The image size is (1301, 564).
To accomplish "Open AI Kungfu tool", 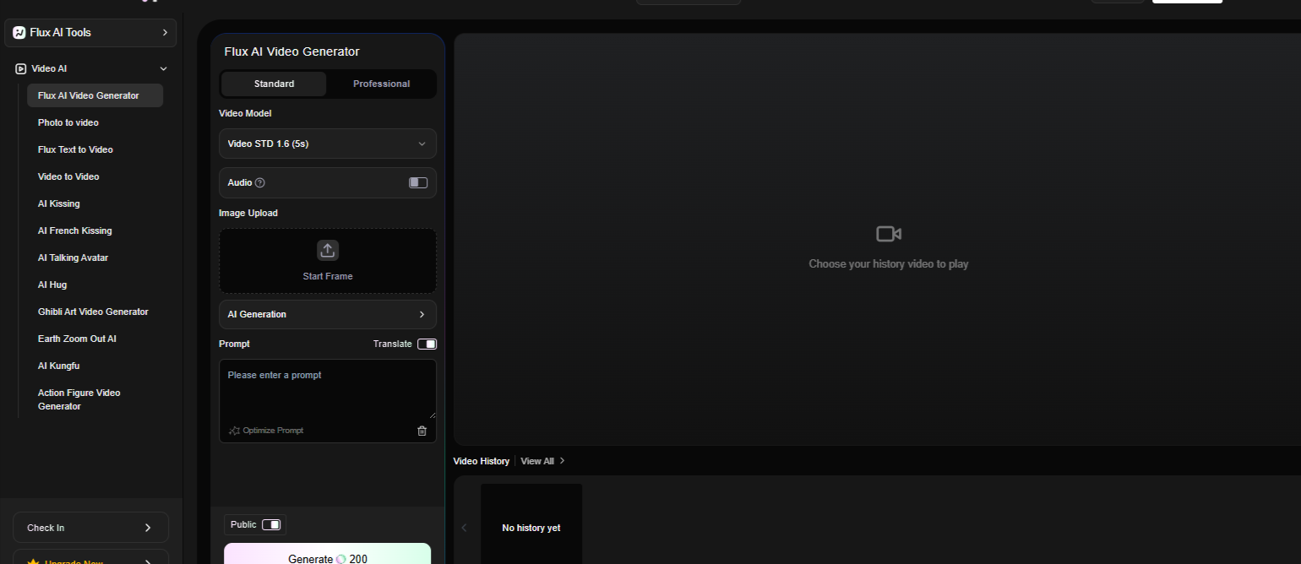I will click(58, 366).
